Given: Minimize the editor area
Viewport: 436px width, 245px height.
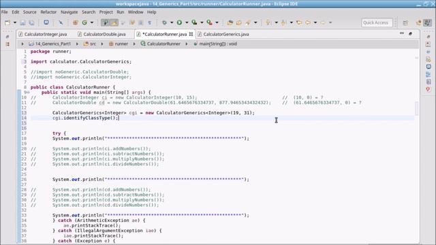Looking at the screenshot, I should coord(402,33).
